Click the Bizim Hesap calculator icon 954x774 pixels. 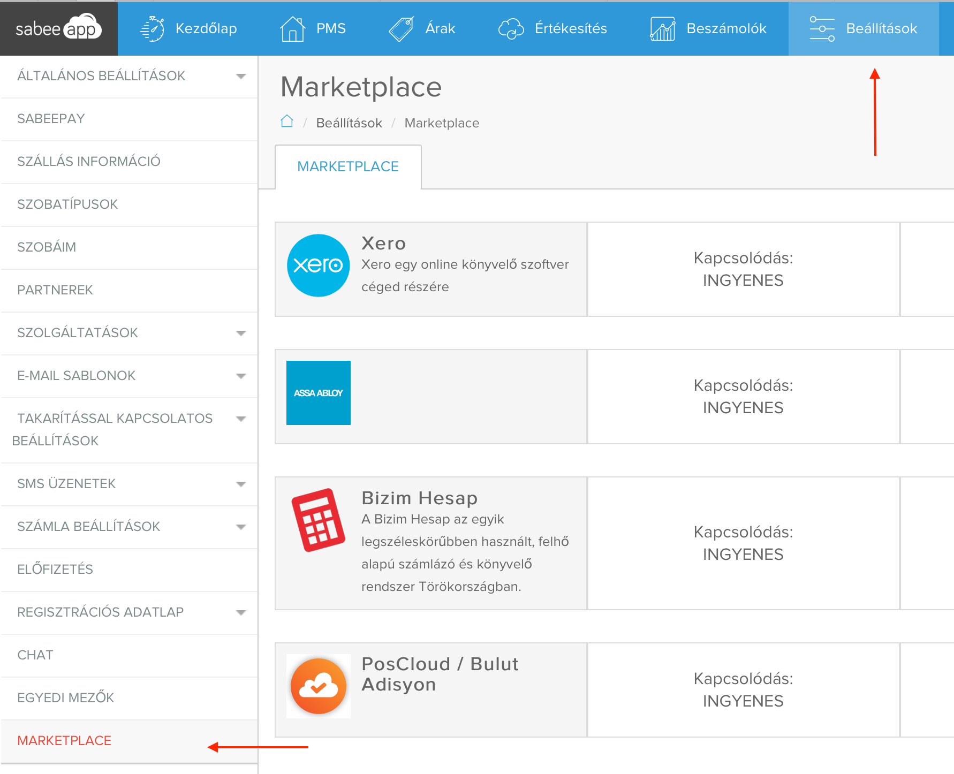coord(318,520)
